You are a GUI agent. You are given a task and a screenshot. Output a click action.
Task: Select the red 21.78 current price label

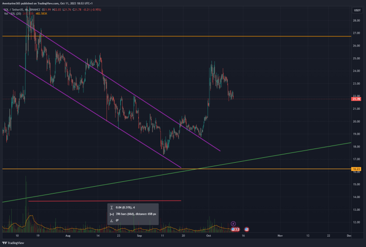tap(356, 99)
